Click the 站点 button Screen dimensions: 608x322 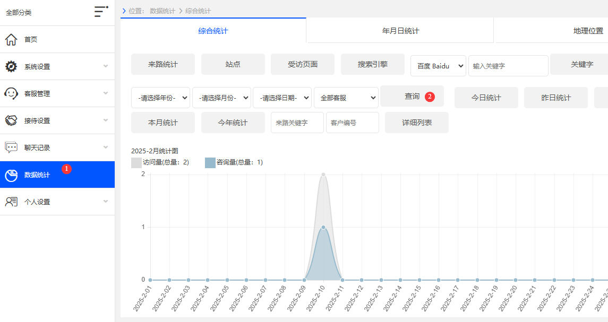click(x=233, y=64)
